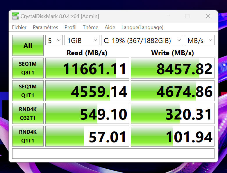
Task: Click the Read (MB/s) column header
Action: (x=87, y=53)
